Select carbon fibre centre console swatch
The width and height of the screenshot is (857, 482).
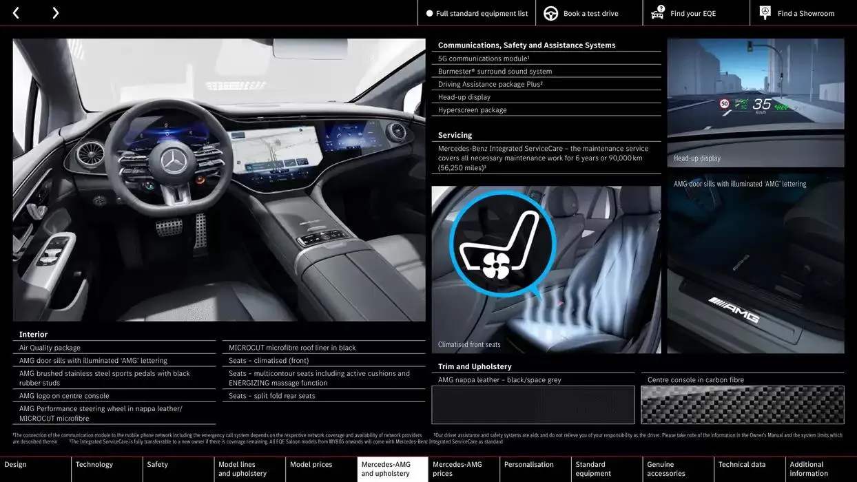[x=743, y=405]
